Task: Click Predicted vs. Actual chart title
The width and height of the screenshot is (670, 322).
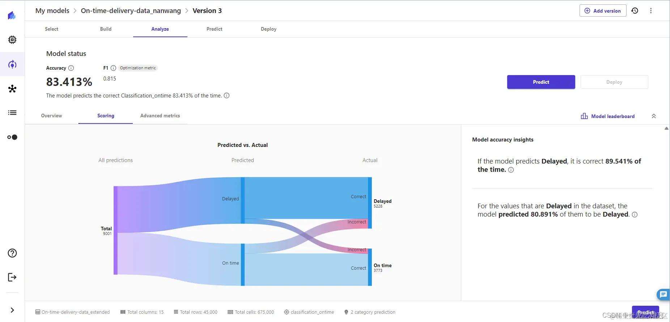Action: click(242, 145)
